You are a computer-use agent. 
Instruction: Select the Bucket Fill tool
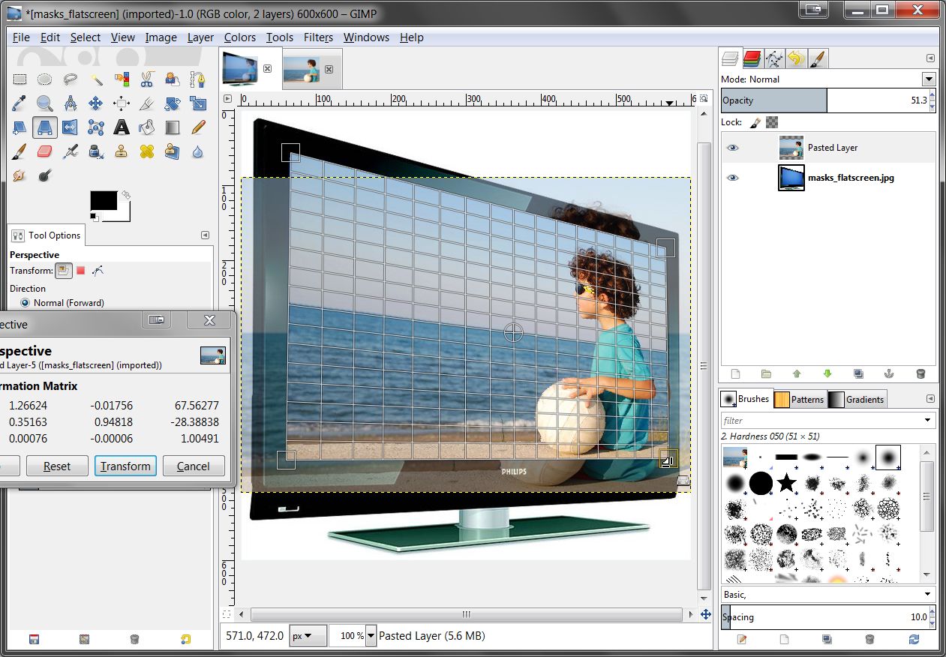pyautogui.click(x=147, y=127)
